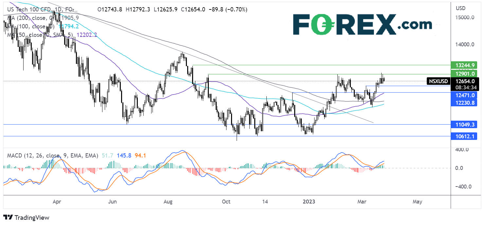Select the 12471.0 blue price label

click(x=464, y=95)
